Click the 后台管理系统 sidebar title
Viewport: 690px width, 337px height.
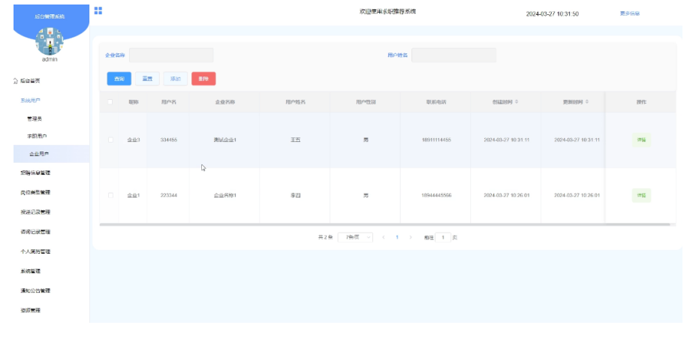[50, 17]
